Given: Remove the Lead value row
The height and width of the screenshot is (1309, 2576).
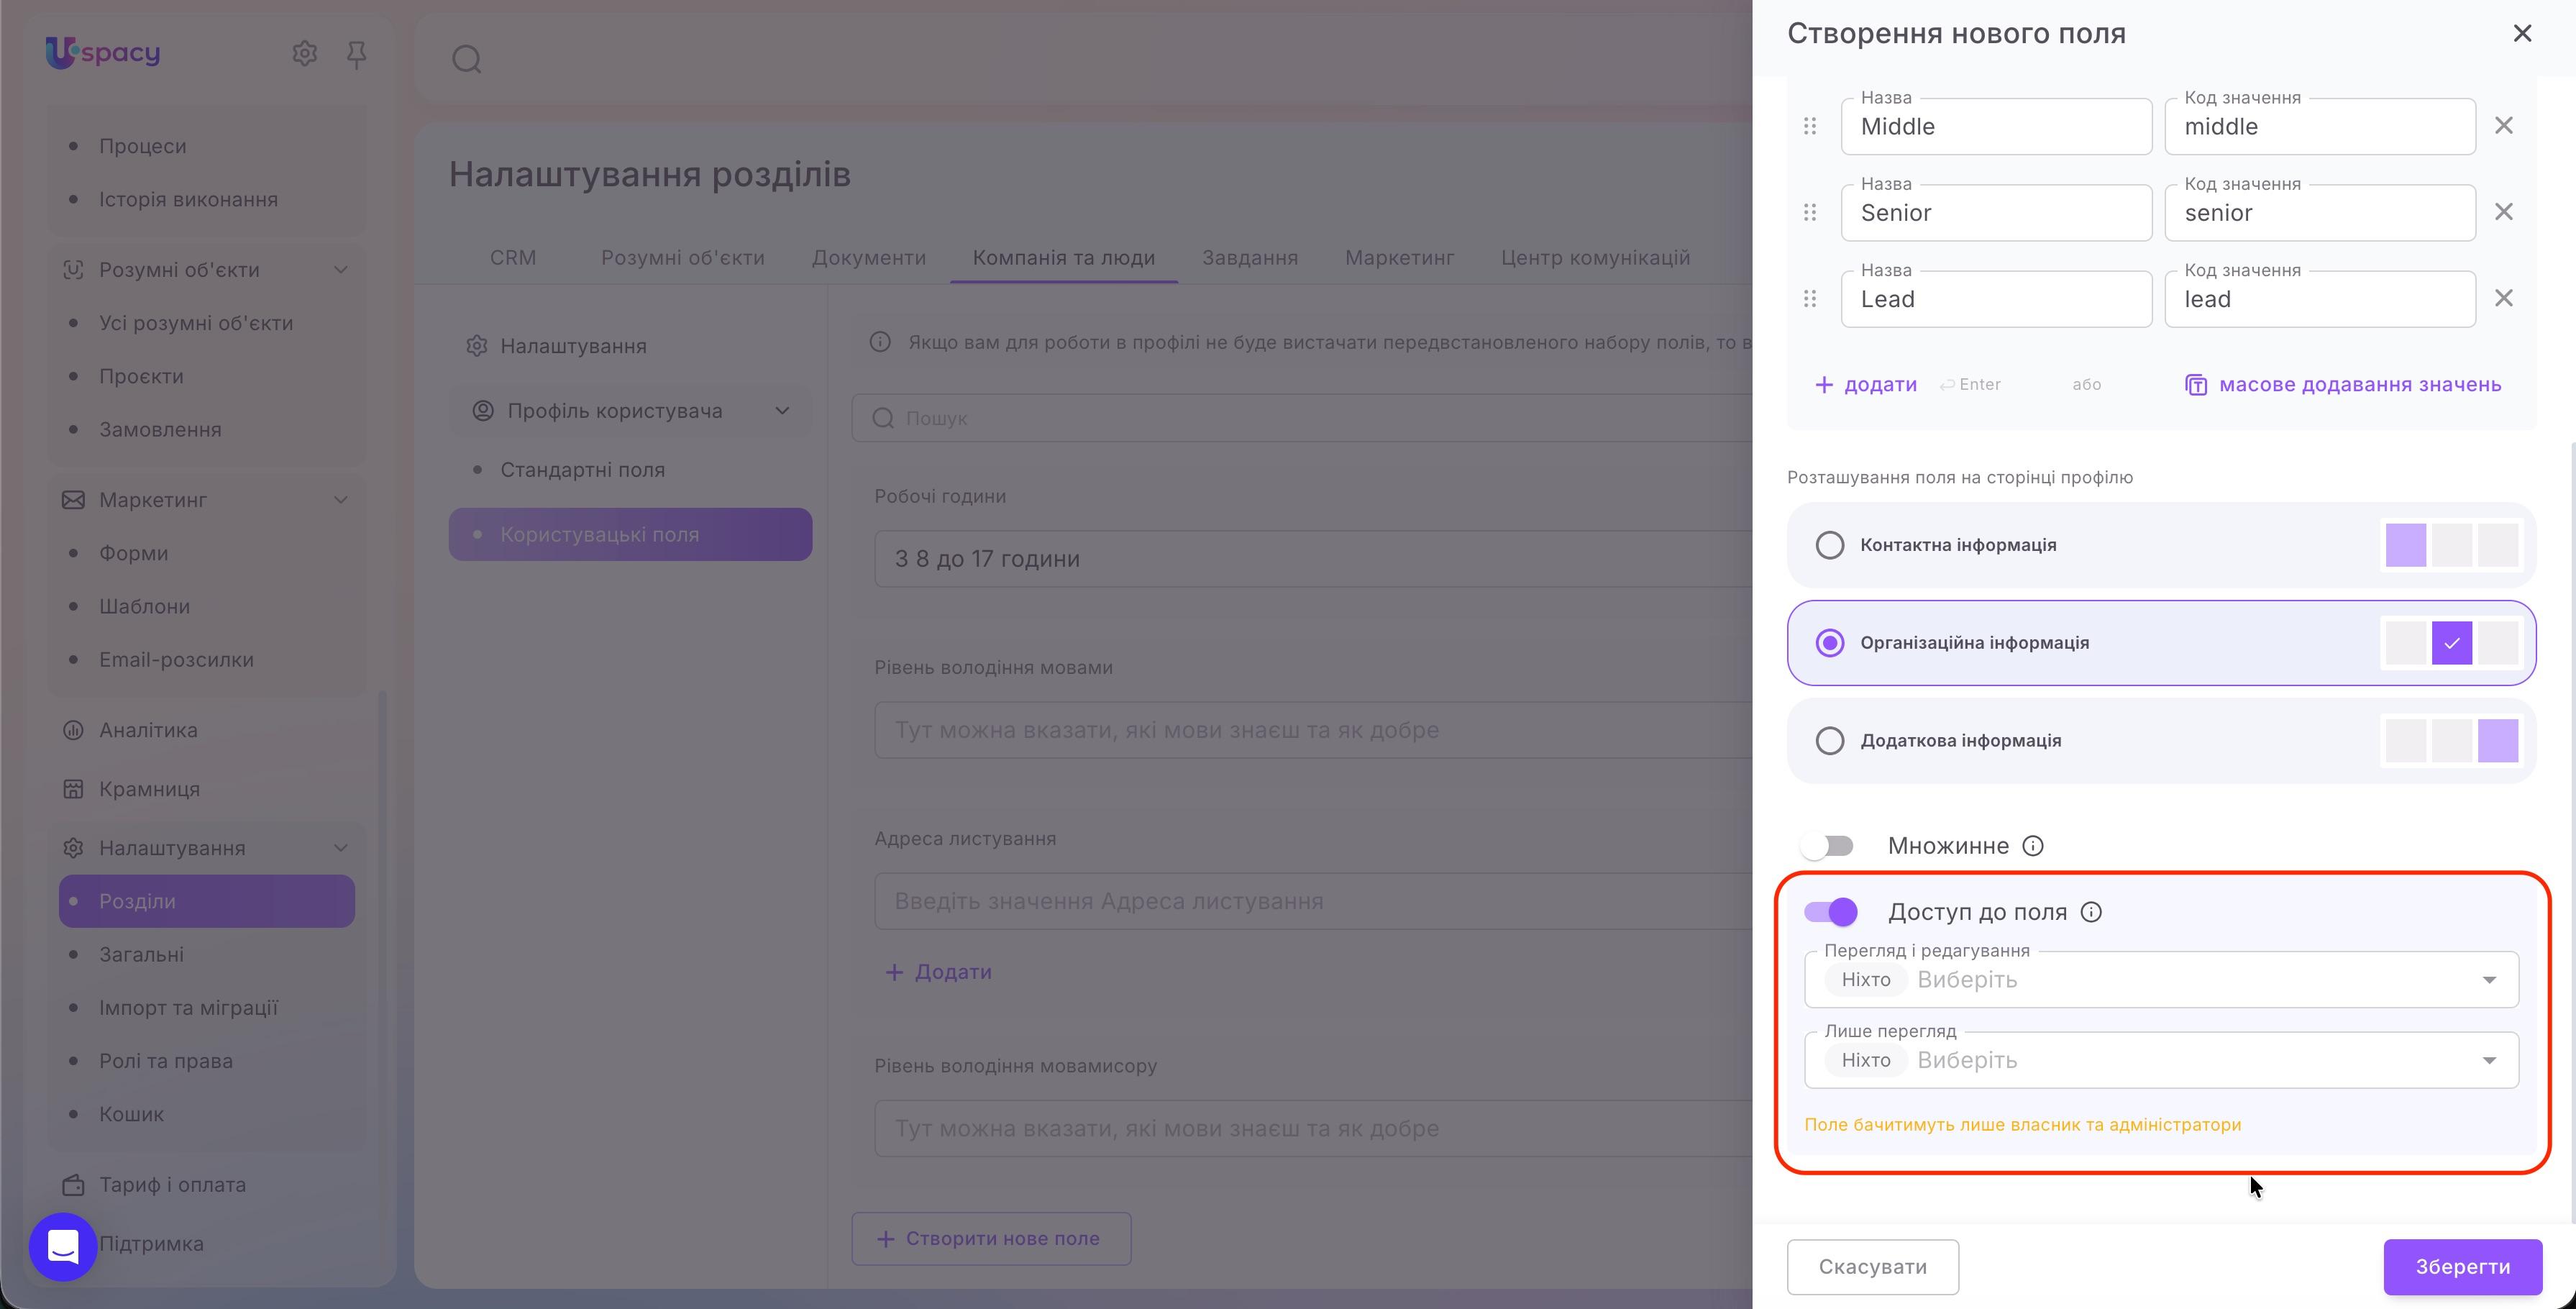Looking at the screenshot, I should pyautogui.click(x=2503, y=298).
